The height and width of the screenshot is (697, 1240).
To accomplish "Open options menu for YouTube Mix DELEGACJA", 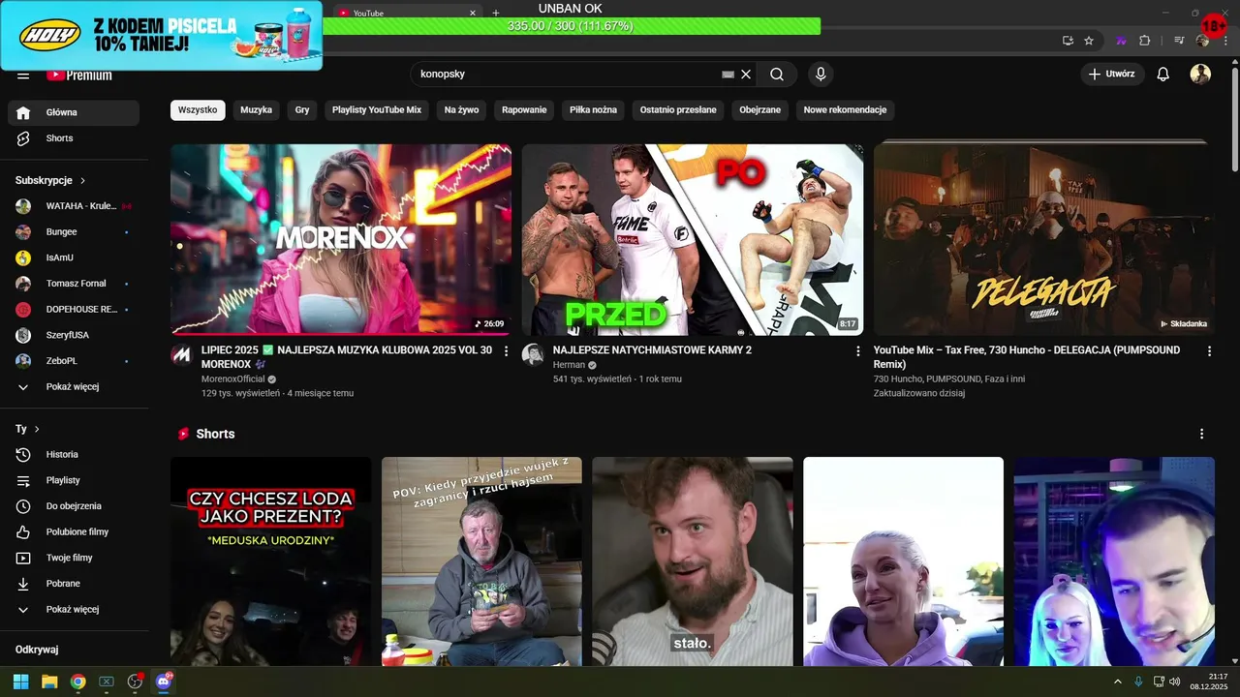I will [x=1209, y=351].
